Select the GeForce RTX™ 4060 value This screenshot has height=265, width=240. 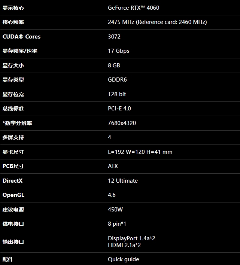point(134,8)
